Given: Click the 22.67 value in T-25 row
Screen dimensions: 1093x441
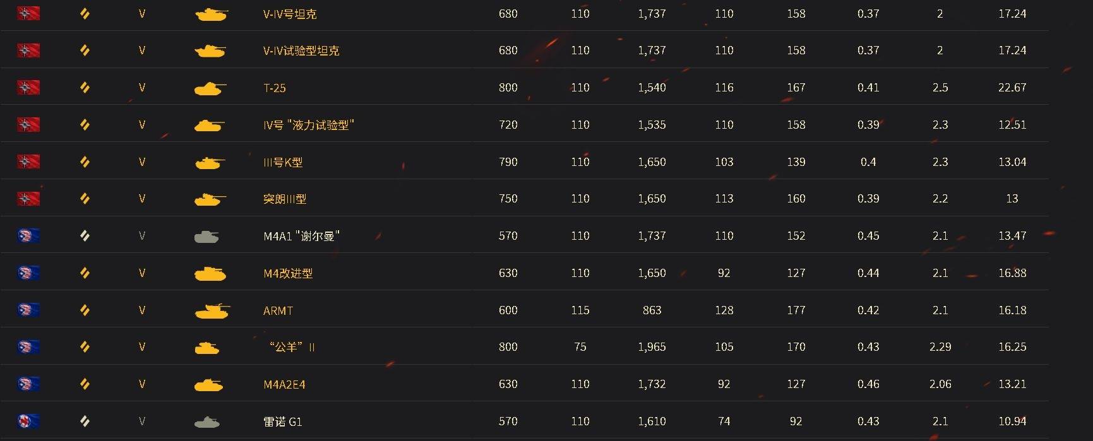Looking at the screenshot, I should pyautogui.click(x=1012, y=88).
